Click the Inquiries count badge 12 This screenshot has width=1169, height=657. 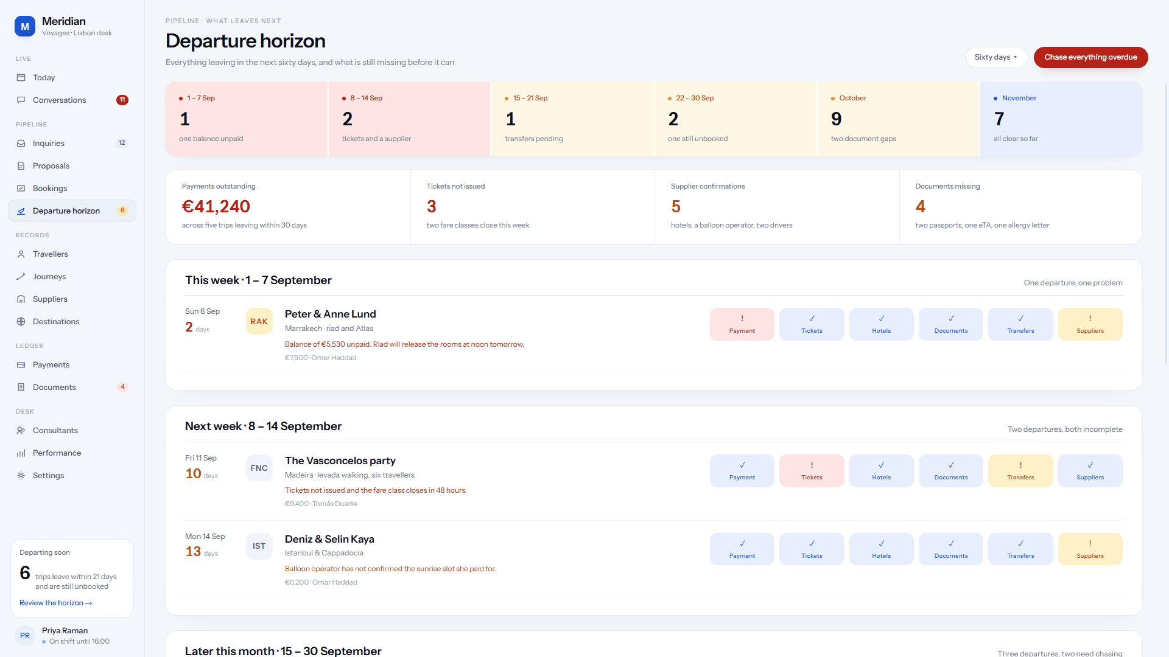(122, 144)
